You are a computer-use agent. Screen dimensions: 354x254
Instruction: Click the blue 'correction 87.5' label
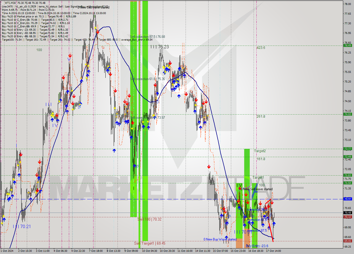(257, 231)
